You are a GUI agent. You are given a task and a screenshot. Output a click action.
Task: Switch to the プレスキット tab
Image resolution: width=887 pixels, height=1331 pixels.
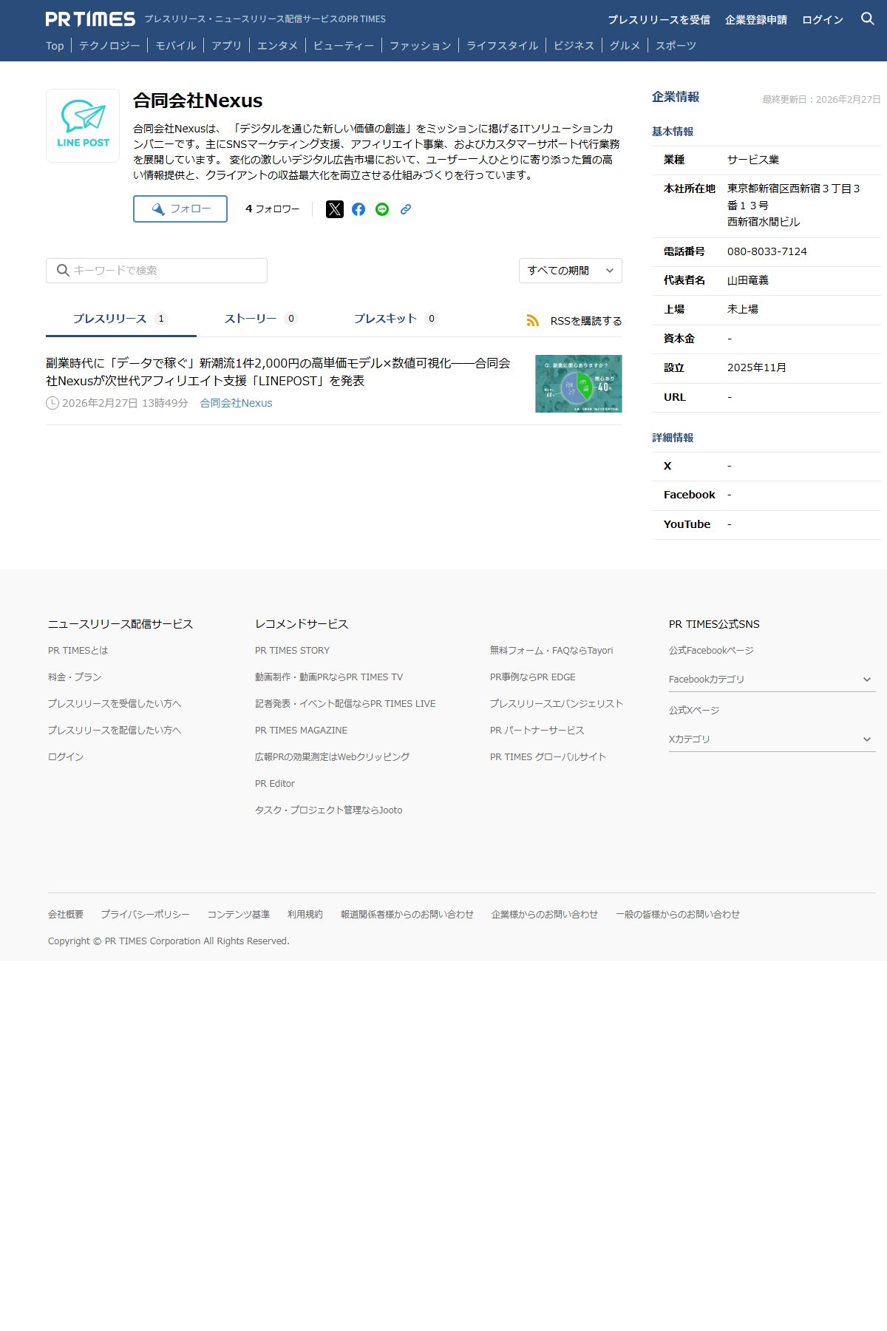[x=395, y=319]
